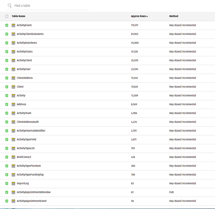Sort by the Approx Rows column arrow
The image size is (215, 209).
coord(147,16)
